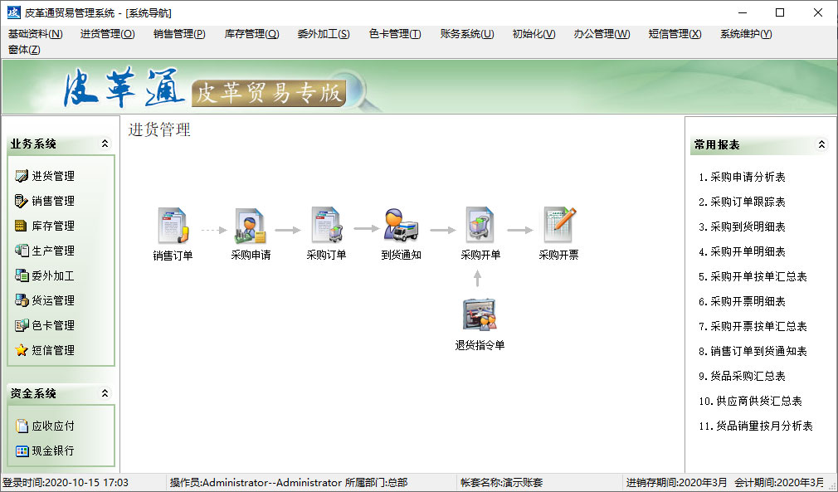Viewport: 838px width, 492px height.
Task: Open the 初始化(V) menu
Action: coord(533,34)
